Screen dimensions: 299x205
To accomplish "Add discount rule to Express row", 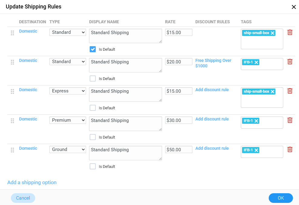I will [212, 90].
